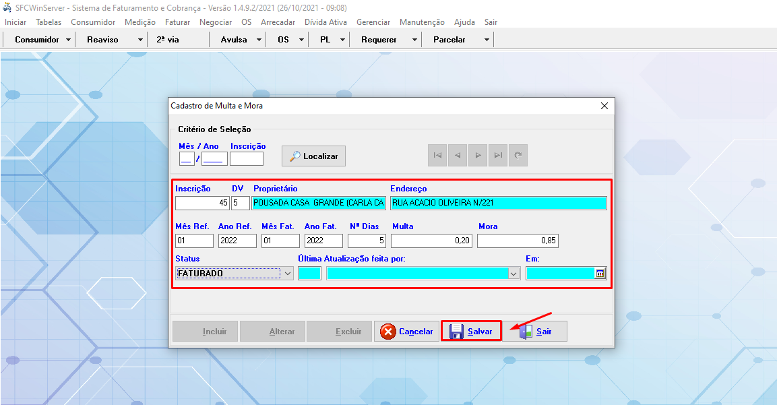Open the Faturar menu

pyautogui.click(x=177, y=22)
